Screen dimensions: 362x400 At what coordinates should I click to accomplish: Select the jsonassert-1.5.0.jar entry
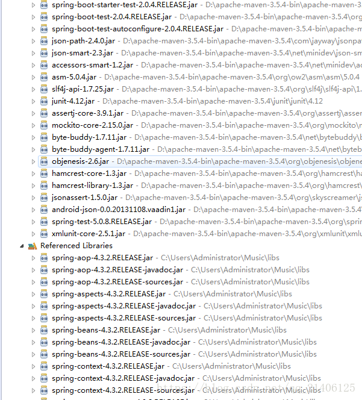84,198
